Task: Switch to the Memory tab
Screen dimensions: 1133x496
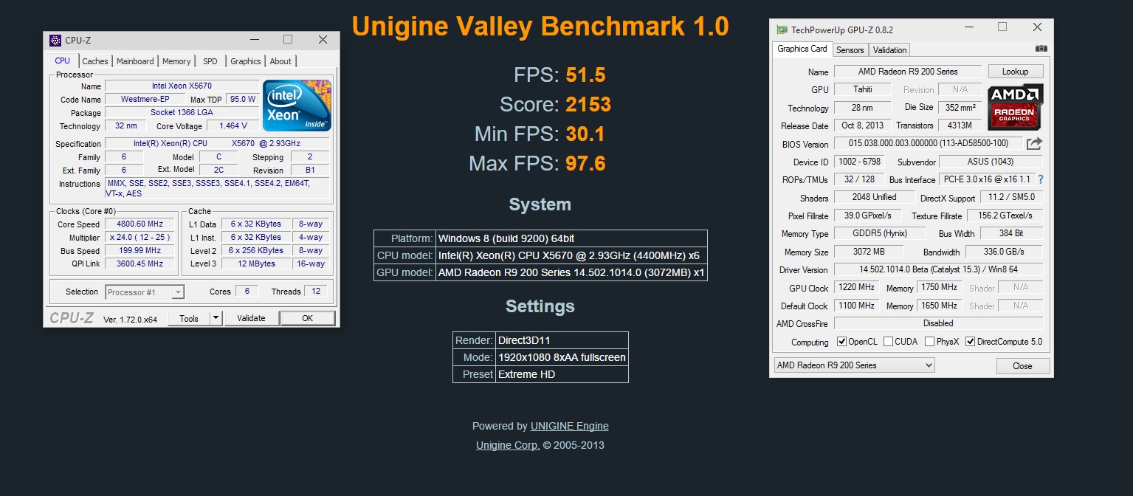Action: pos(176,61)
